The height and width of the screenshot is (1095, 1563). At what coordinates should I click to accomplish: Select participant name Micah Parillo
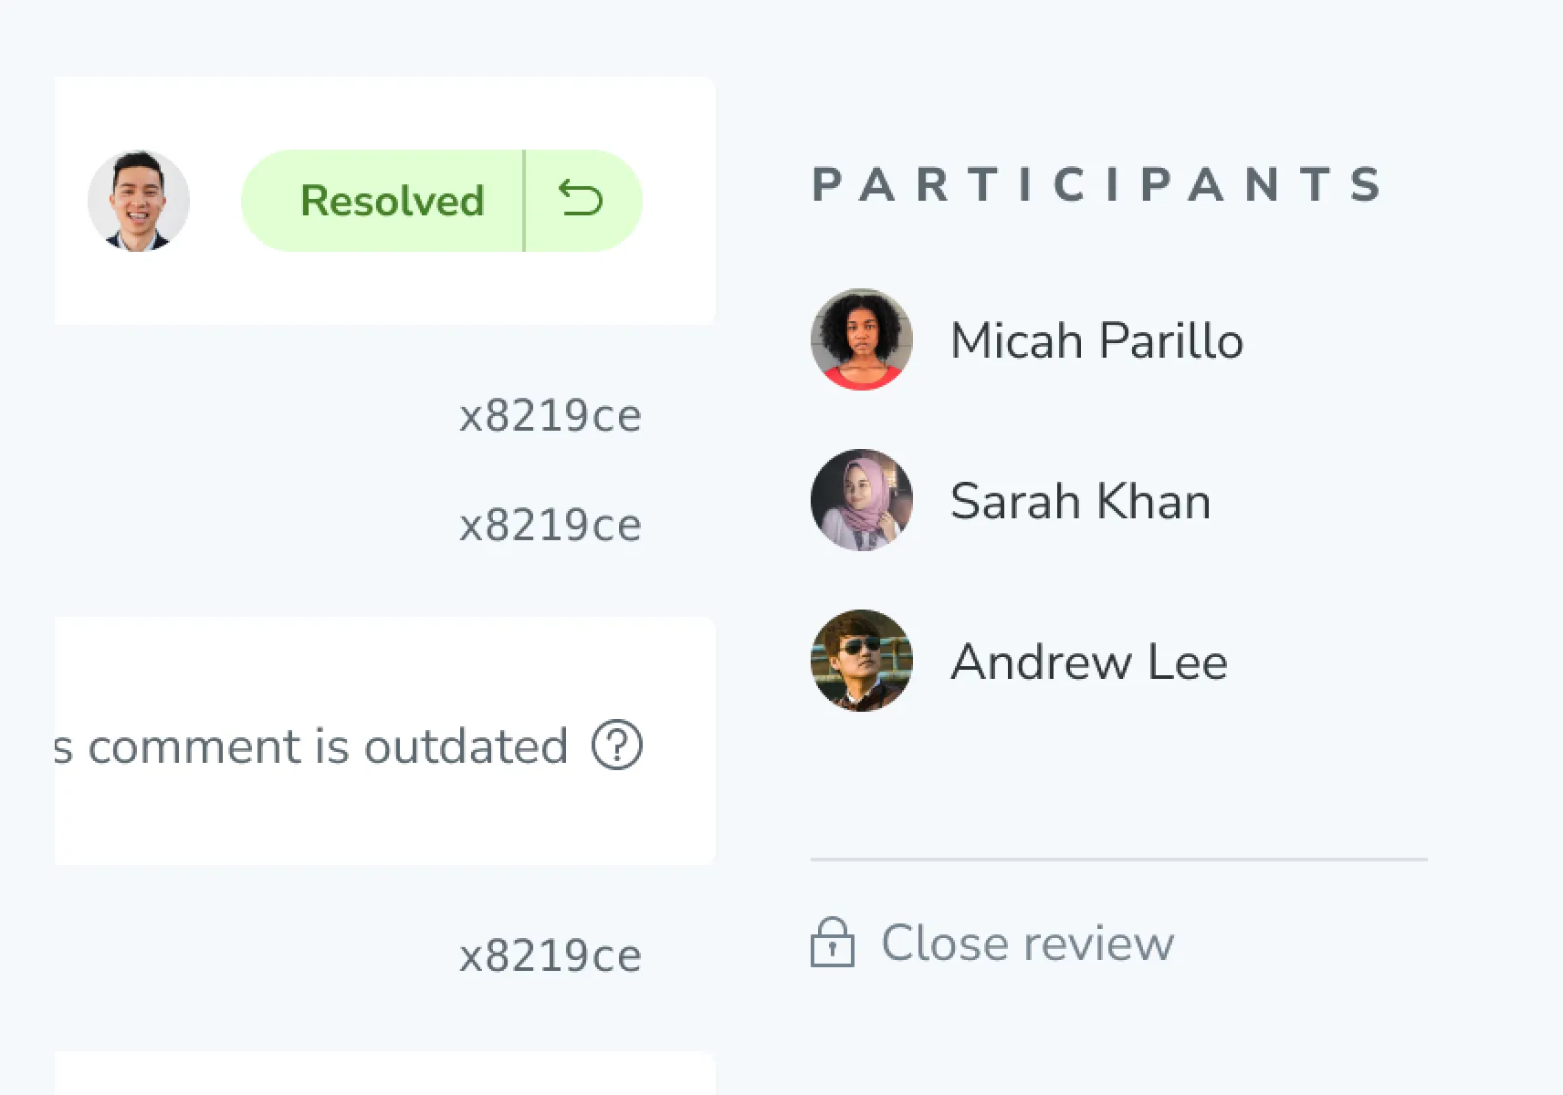coord(1096,340)
